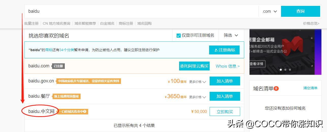Add baidu.gov.cn with 加入清单

point(225,81)
